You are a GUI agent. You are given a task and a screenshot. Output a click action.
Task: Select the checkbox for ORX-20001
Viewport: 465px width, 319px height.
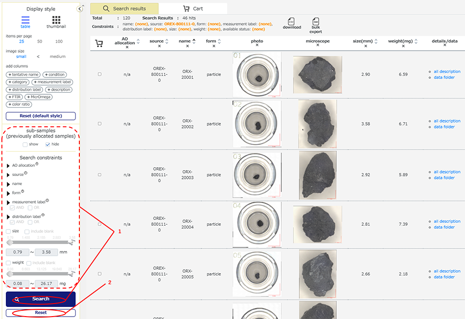pos(100,74)
